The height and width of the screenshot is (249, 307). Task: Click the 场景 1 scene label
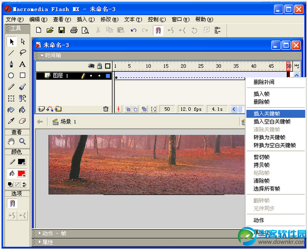coord(68,122)
